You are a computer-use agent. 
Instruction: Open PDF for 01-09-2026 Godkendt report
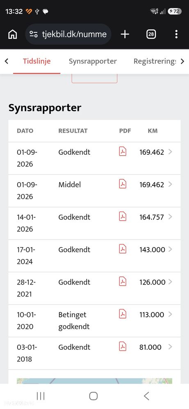(123, 151)
